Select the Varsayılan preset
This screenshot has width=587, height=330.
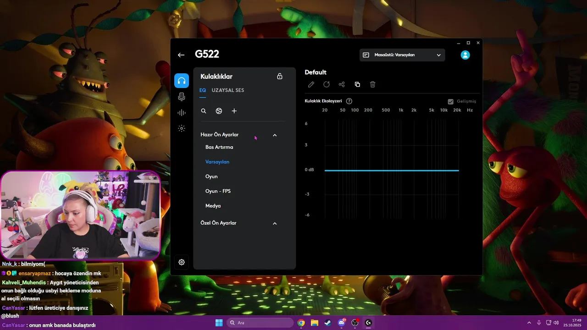point(217,162)
